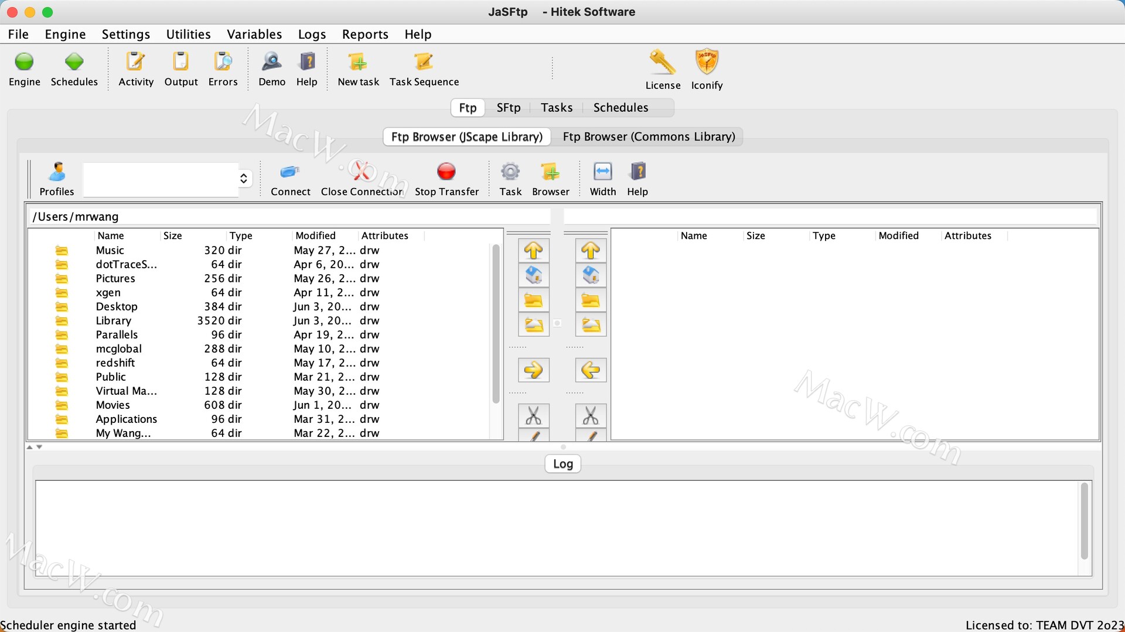Switch to the SFtp tab
This screenshot has height=632, width=1125.
[x=509, y=108]
